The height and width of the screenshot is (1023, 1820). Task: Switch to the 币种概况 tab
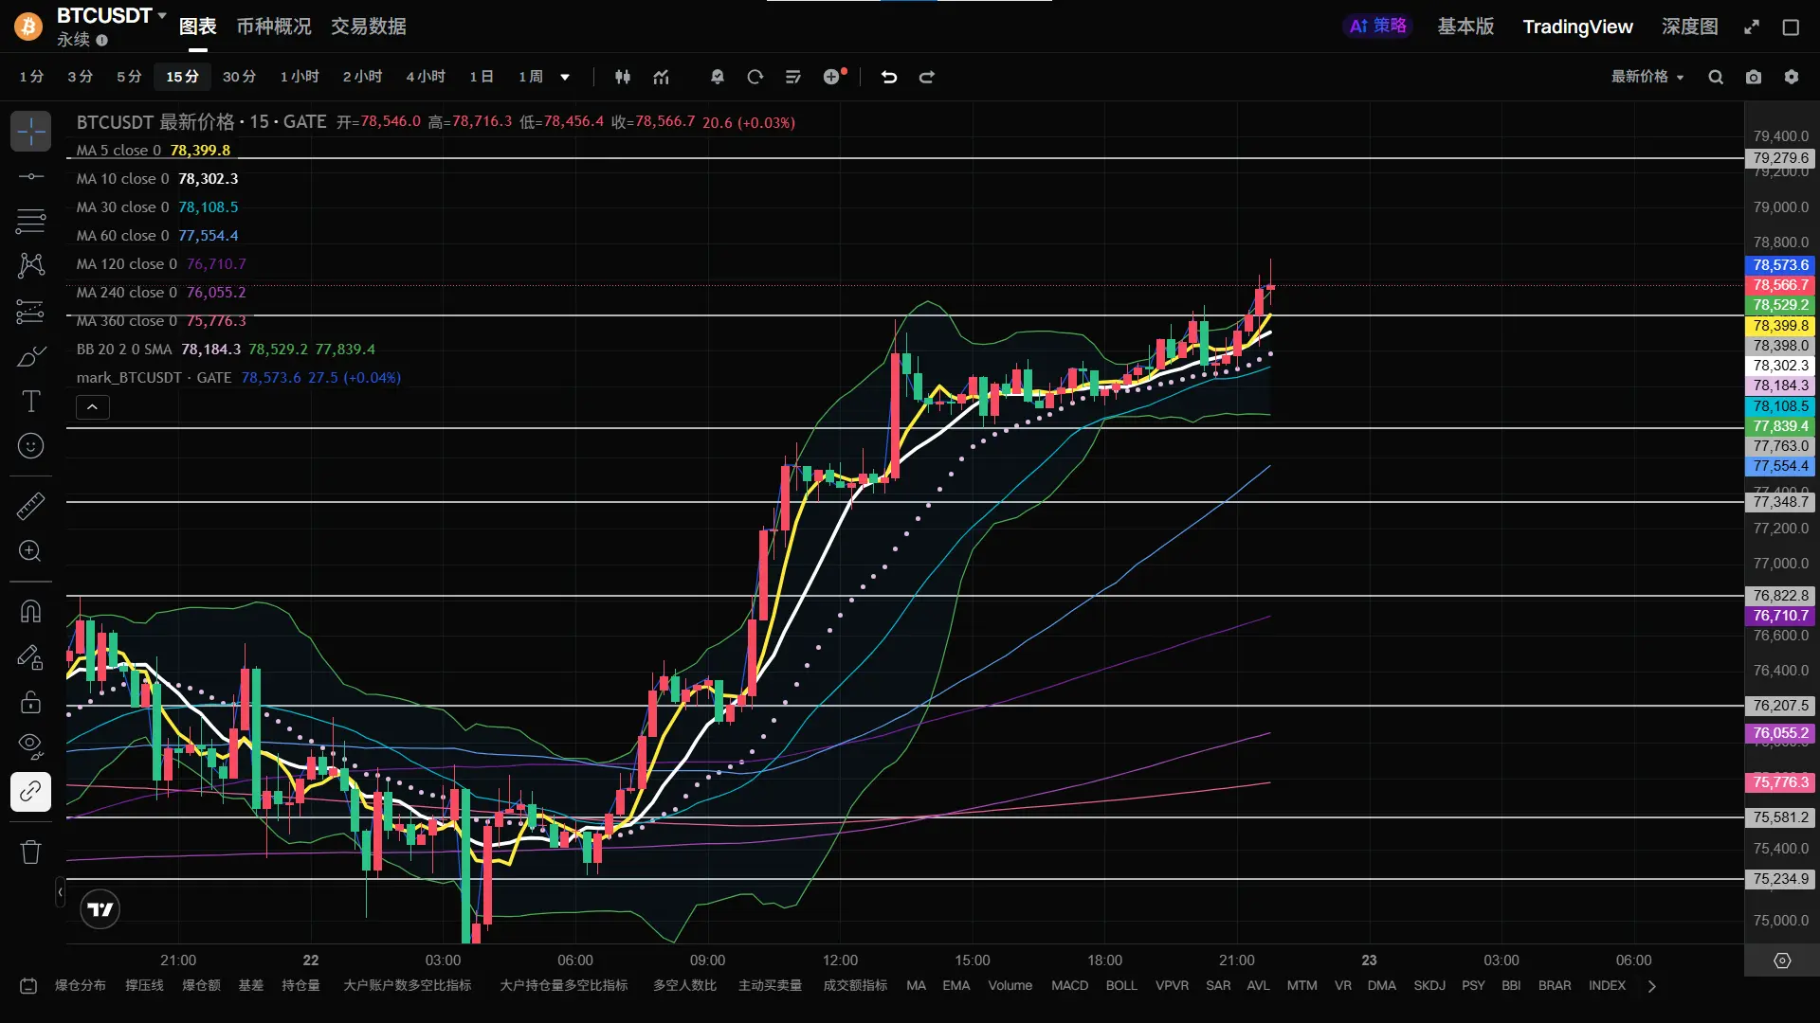(273, 27)
